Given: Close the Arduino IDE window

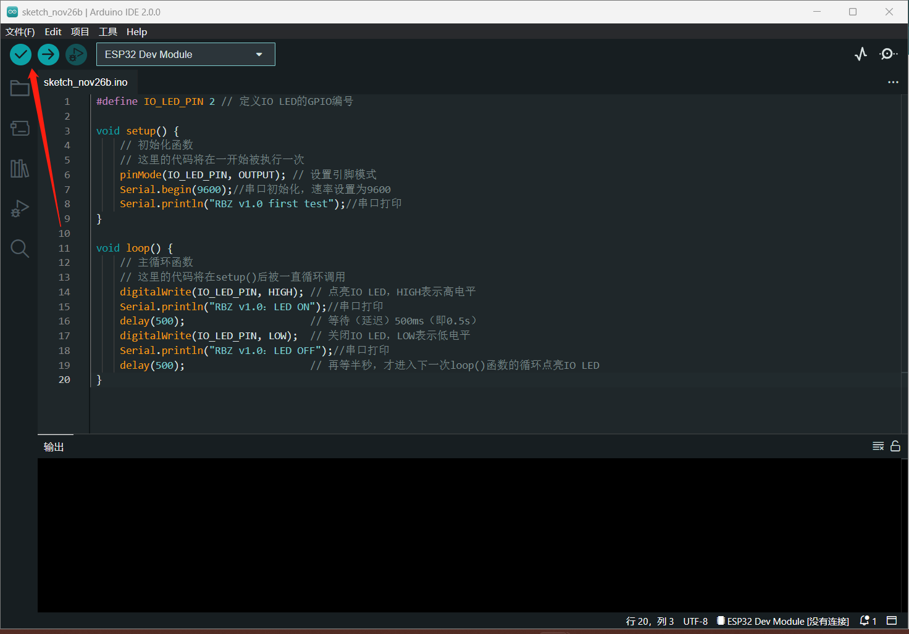Looking at the screenshot, I should coord(889,12).
